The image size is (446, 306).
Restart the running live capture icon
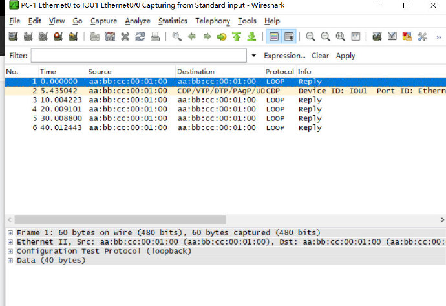pos(73,37)
